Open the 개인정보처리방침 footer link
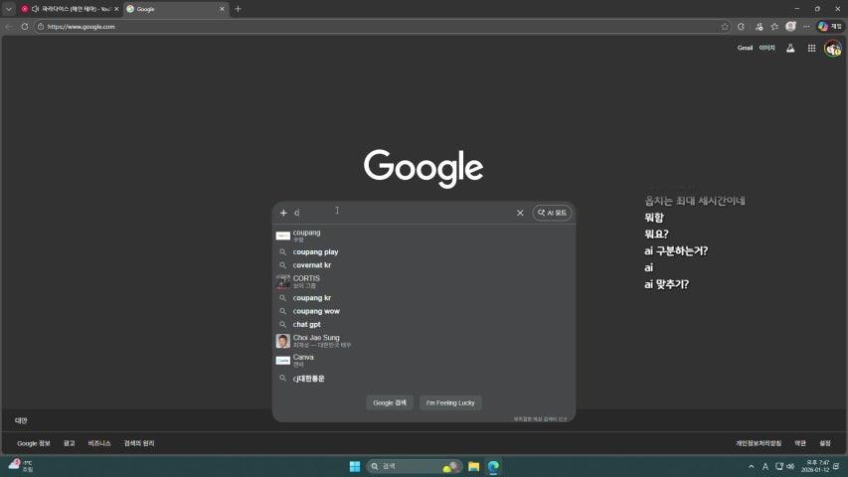The height and width of the screenshot is (477, 848). 759,443
